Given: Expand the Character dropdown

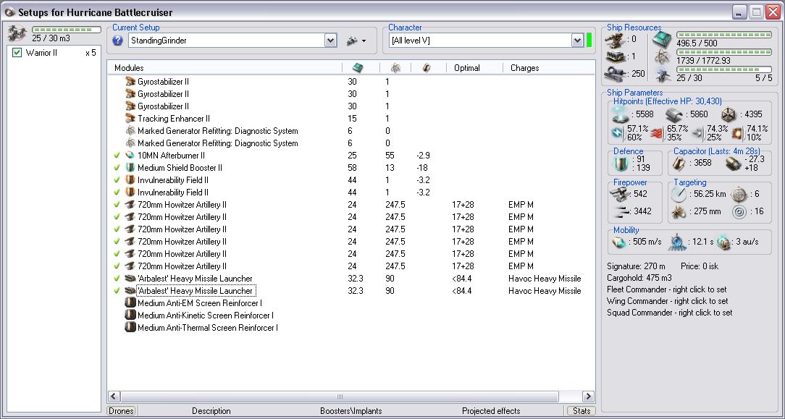Looking at the screenshot, I should 578,41.
